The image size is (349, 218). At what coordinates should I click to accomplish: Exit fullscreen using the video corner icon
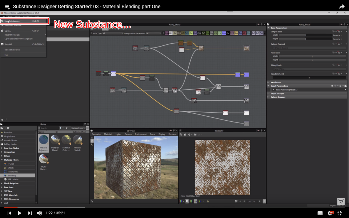click(x=340, y=213)
